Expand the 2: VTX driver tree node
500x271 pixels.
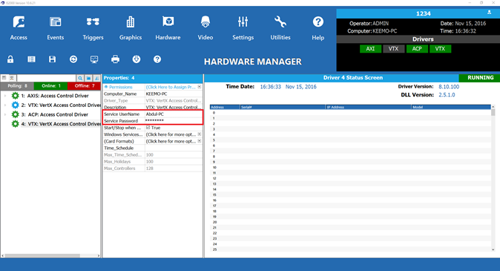tap(5, 105)
